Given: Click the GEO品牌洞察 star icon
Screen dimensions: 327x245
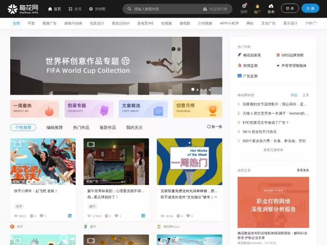Looking at the screenshot, I should [278, 55].
